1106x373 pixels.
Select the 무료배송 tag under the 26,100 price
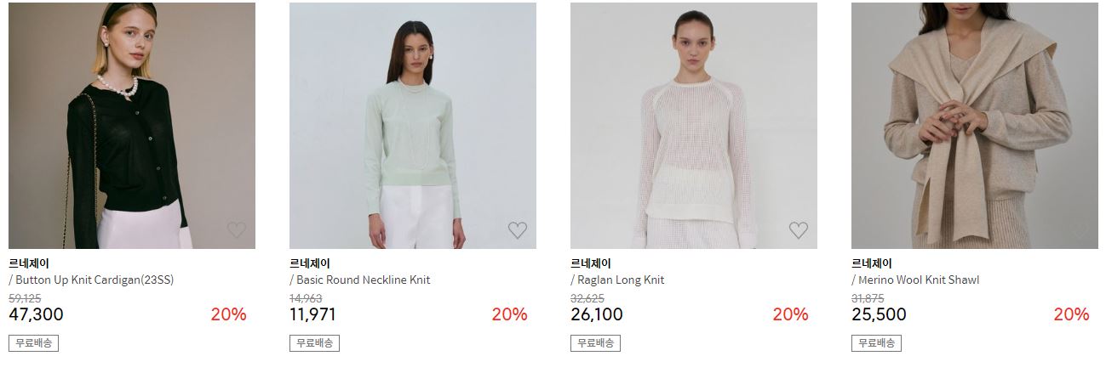coord(595,343)
